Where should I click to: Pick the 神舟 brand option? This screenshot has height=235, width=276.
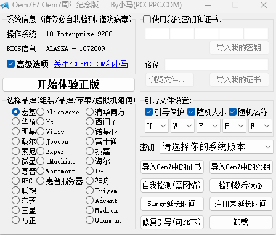click(x=89, y=181)
